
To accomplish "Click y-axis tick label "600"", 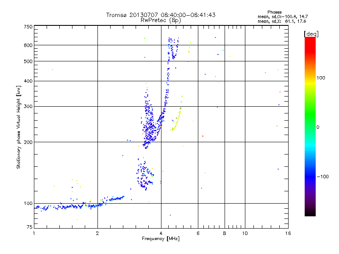I will 28,45.
